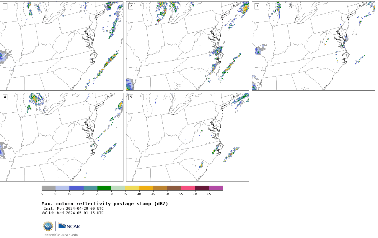The height and width of the screenshot is (238, 378).
Task: Click the tan 45-50 dBZ swatch
Action: (x=160, y=188)
